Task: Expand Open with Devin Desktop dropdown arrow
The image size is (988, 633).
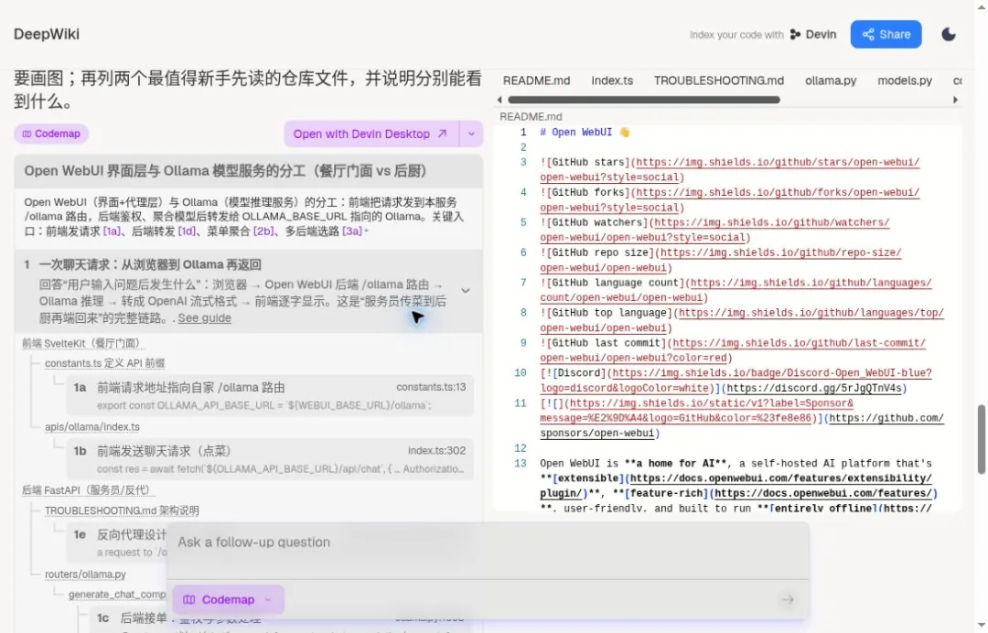Action: [471, 134]
